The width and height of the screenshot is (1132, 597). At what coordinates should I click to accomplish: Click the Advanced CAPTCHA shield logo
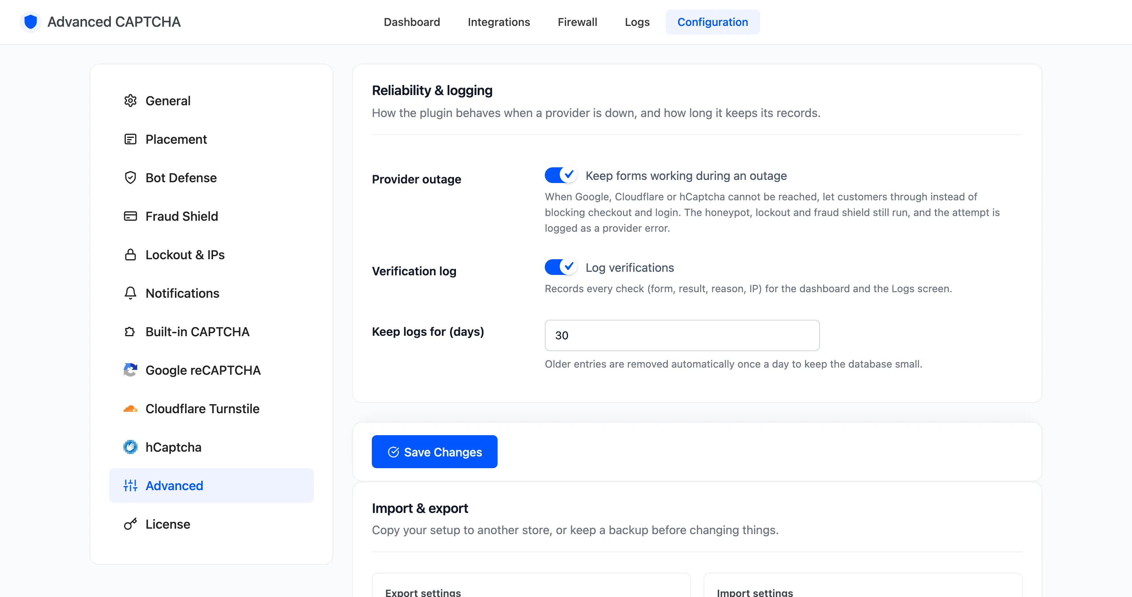coord(30,22)
